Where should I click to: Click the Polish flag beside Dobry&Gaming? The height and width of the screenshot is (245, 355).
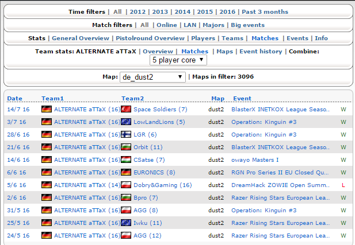126,185
